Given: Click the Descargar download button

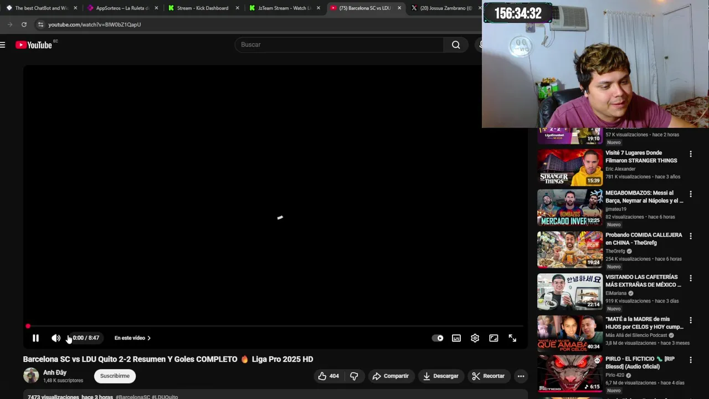Looking at the screenshot, I should 441,376.
